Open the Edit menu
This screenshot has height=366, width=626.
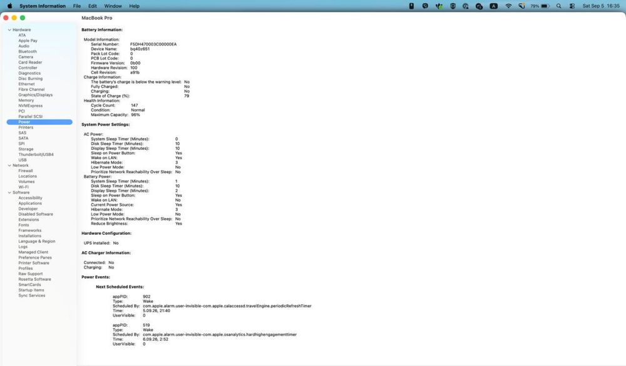tap(93, 6)
